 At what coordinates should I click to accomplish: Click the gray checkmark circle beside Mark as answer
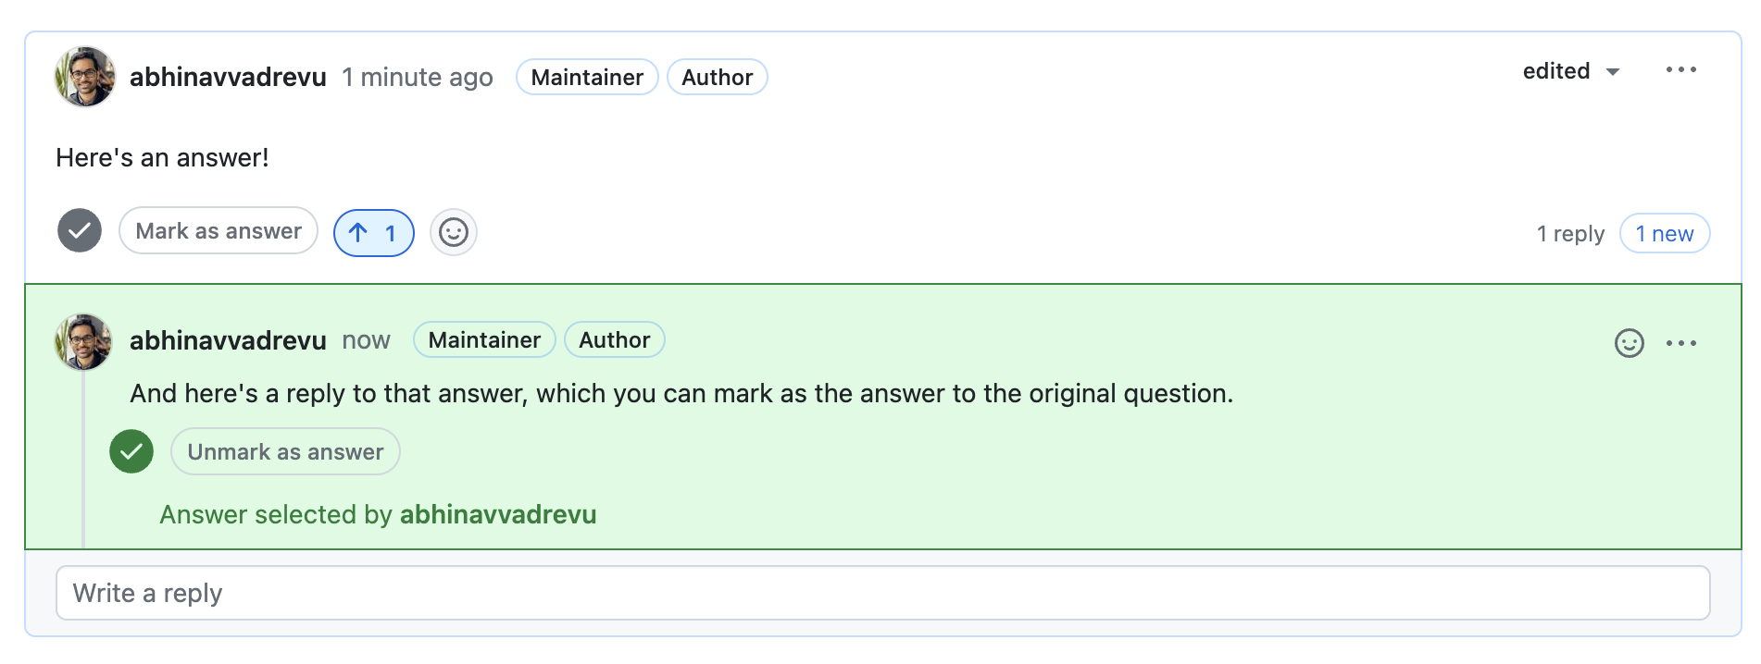click(80, 230)
